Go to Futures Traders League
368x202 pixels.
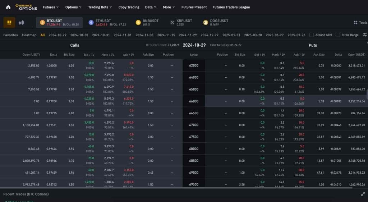tap(231, 7)
